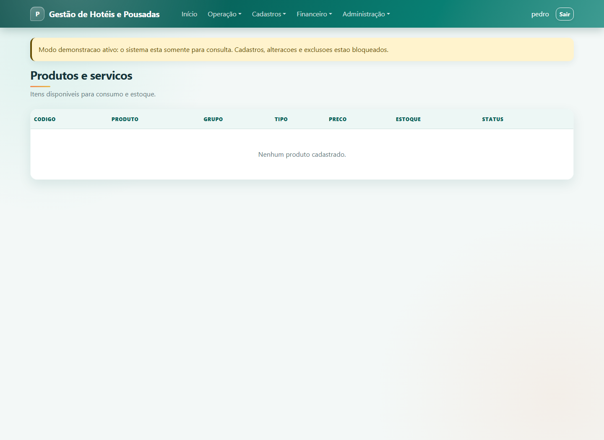Click the PRODUTO column header

(125, 119)
